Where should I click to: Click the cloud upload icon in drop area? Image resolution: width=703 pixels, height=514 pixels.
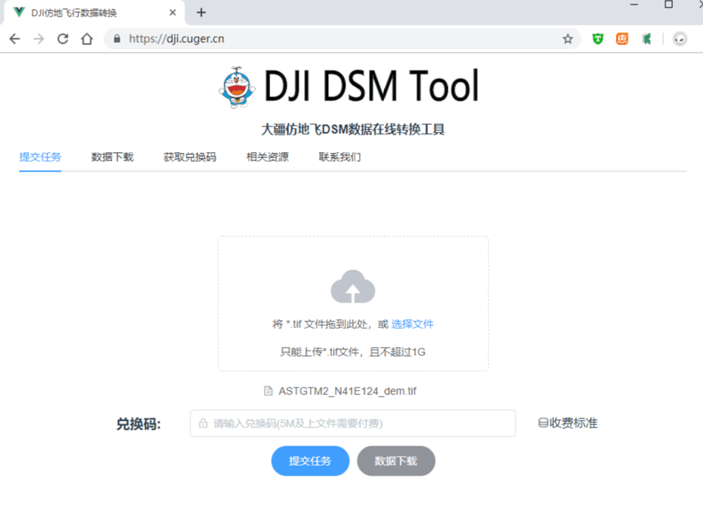(353, 286)
